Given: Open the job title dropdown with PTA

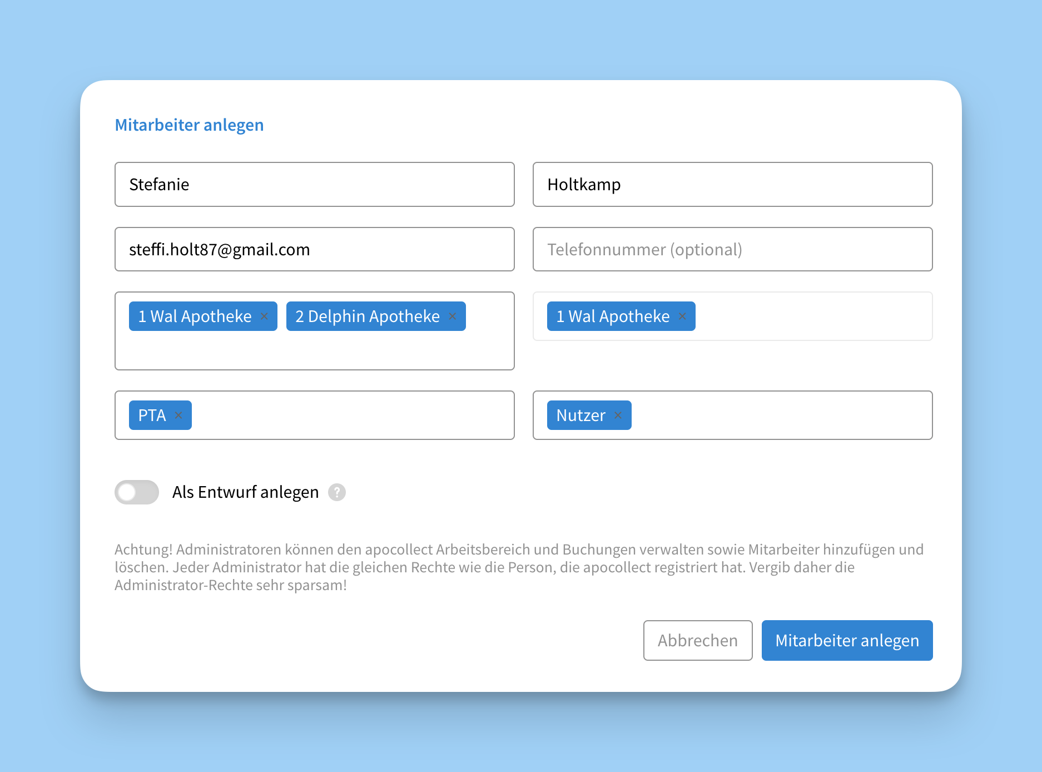Looking at the screenshot, I should click(350, 415).
